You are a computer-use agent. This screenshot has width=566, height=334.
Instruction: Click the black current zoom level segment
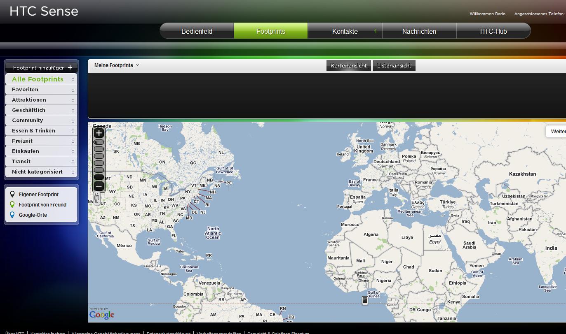point(99,177)
